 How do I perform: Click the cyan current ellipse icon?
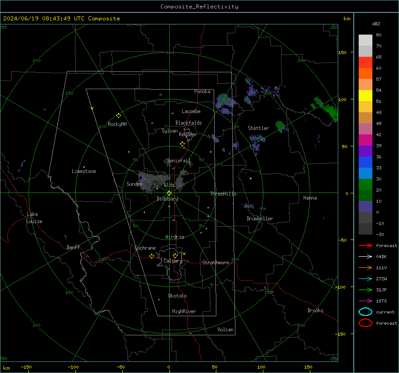click(365, 312)
